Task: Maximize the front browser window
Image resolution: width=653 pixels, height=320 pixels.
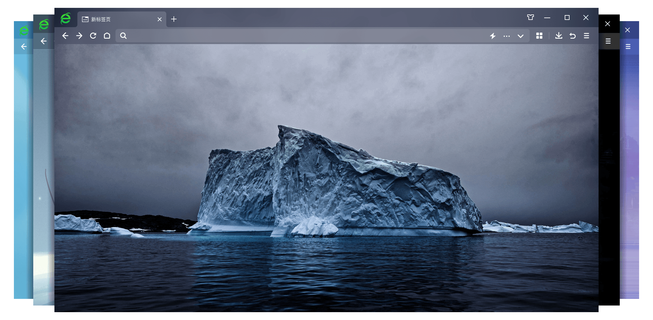Action: pyautogui.click(x=567, y=18)
